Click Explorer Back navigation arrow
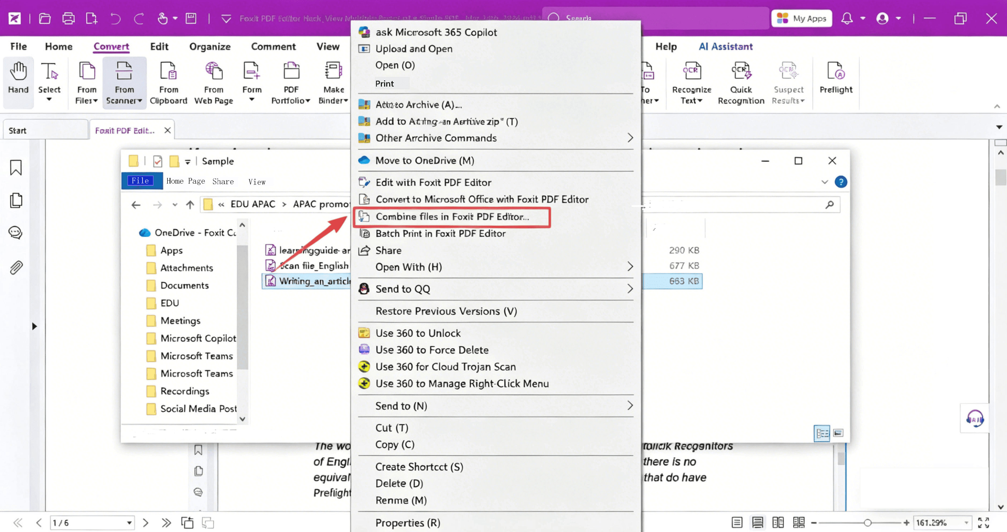The width and height of the screenshot is (1007, 532). coord(136,204)
